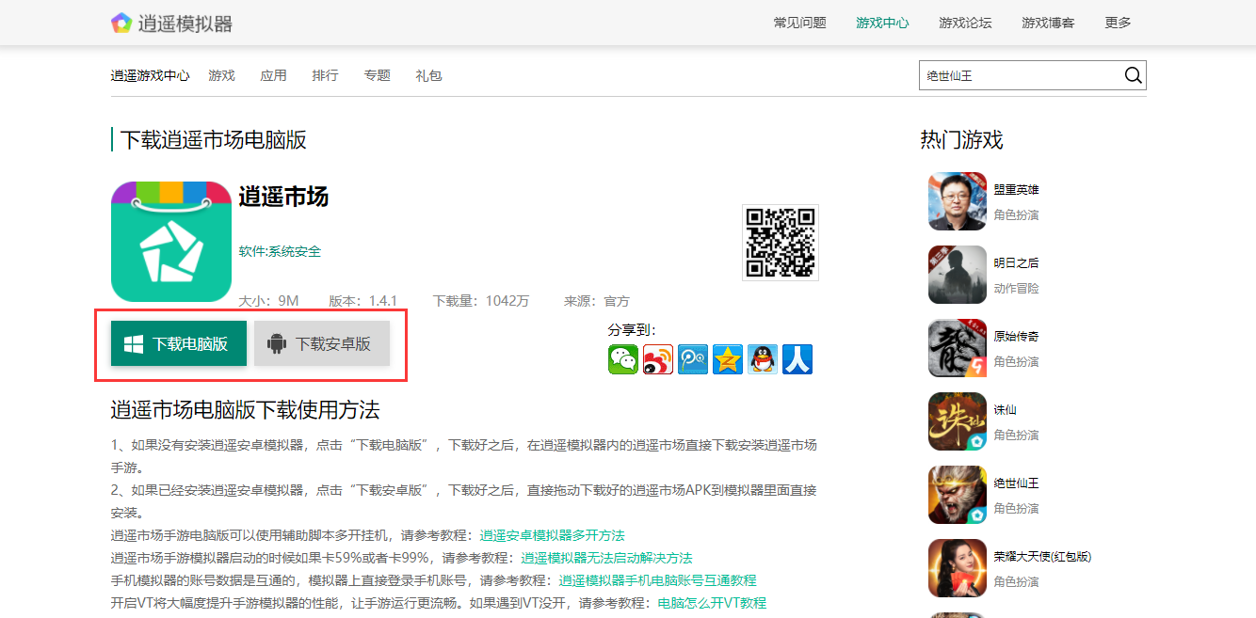The image size is (1256, 618).
Task: Click the 诛仙 game thumbnail
Action: [x=957, y=420]
